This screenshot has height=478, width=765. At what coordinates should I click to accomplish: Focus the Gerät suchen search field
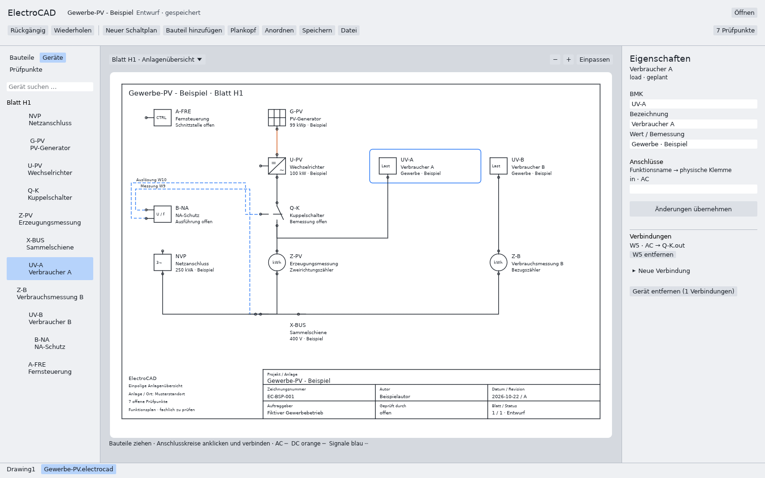pyautogui.click(x=50, y=87)
